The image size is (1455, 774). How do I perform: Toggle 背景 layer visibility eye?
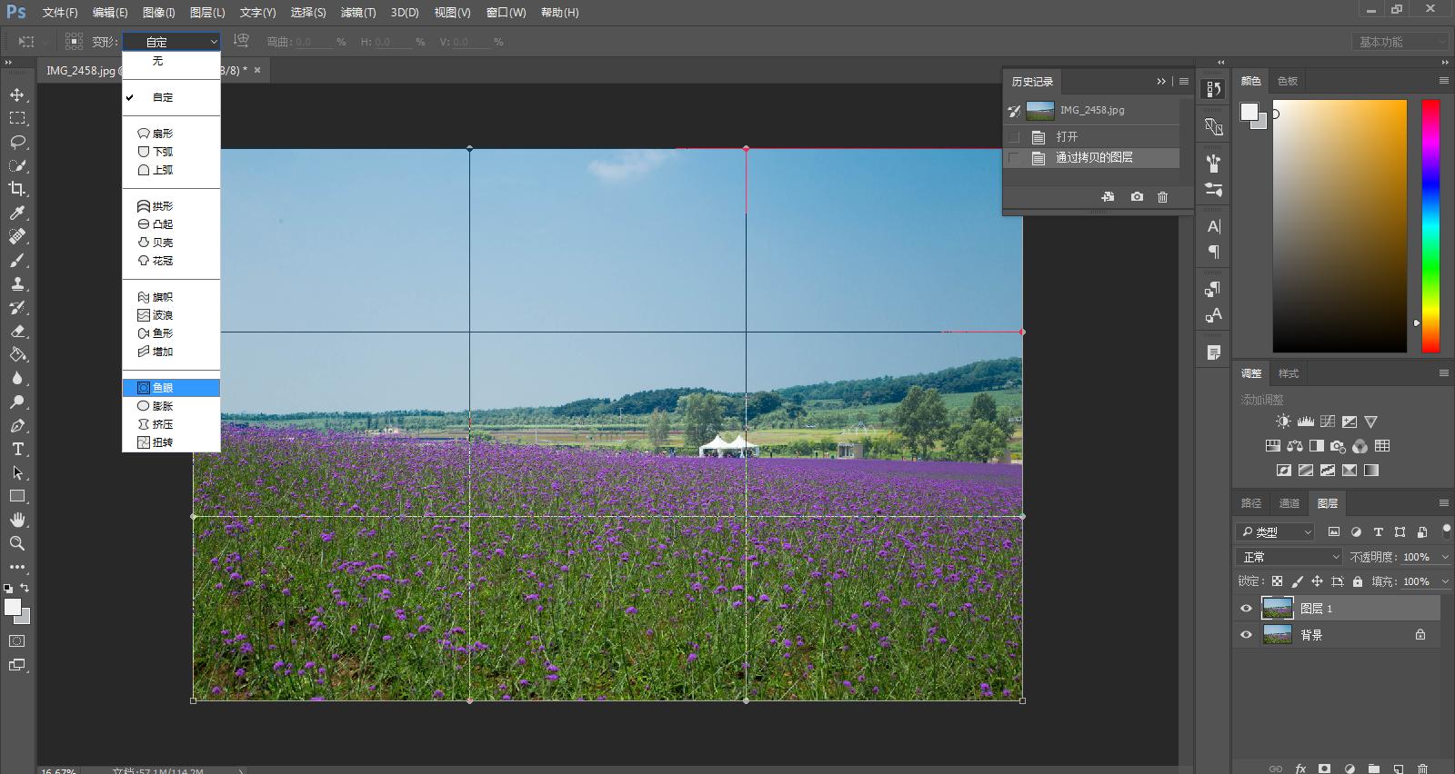[x=1246, y=635]
